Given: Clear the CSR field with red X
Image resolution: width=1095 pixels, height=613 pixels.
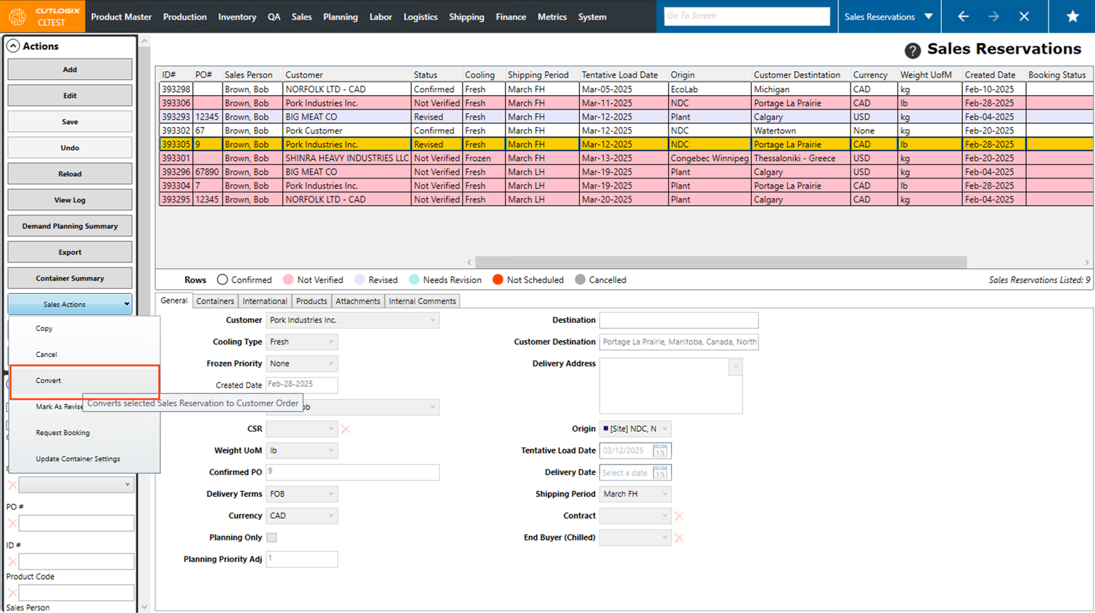Looking at the screenshot, I should [x=345, y=429].
